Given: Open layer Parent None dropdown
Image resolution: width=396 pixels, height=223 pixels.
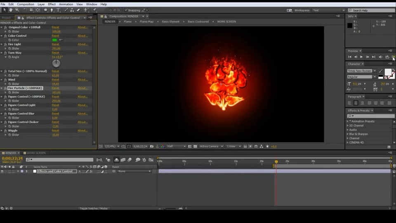Looking at the screenshot, I should (134, 171).
